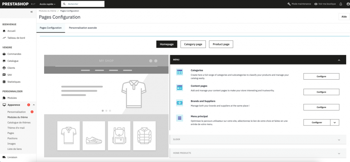Focus the Rechercher search field
Viewport: 350px width, 162px height.
pos(83,4)
